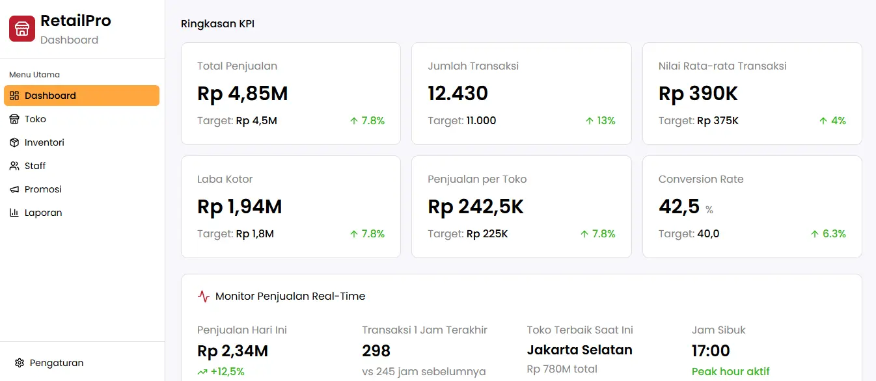Viewport: 876px width, 381px height.
Task: Open the Staff menu item
Action: [36, 166]
